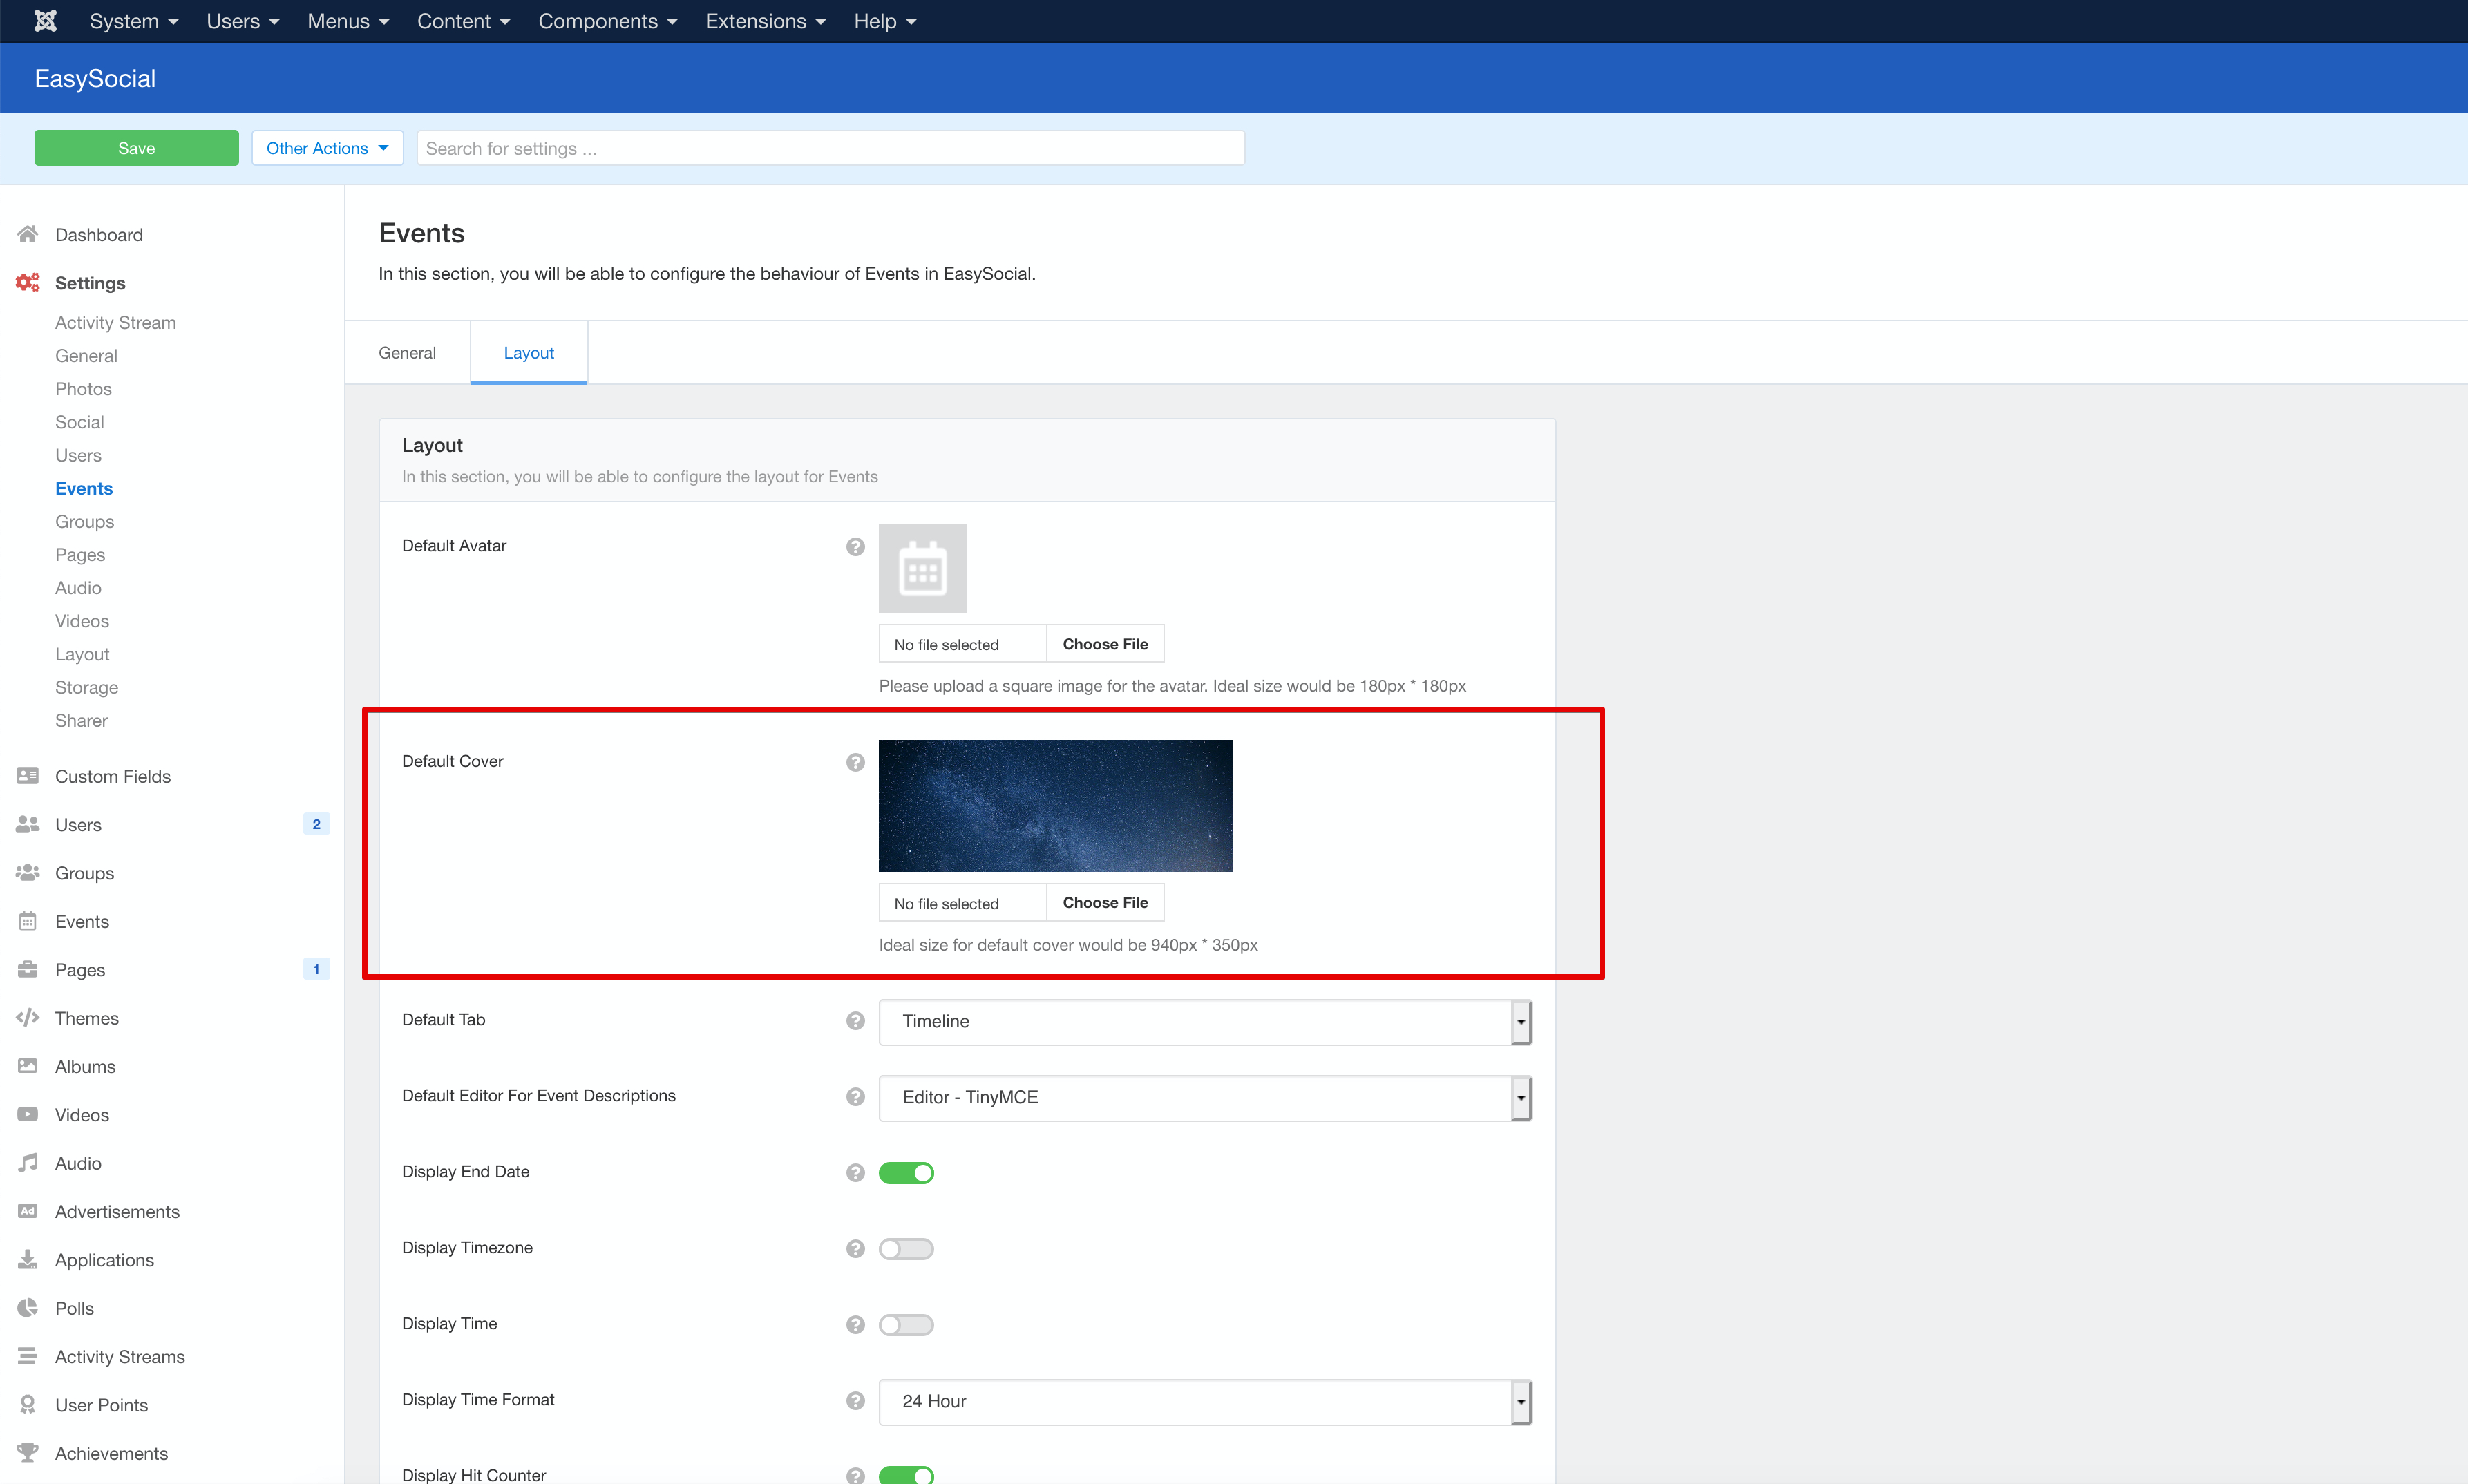Click the Search for settings field
Screen dimensions: 2468x1484
pos(830,148)
